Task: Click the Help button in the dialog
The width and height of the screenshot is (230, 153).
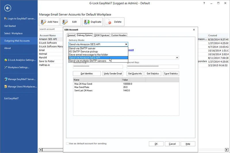Action: [188, 144]
